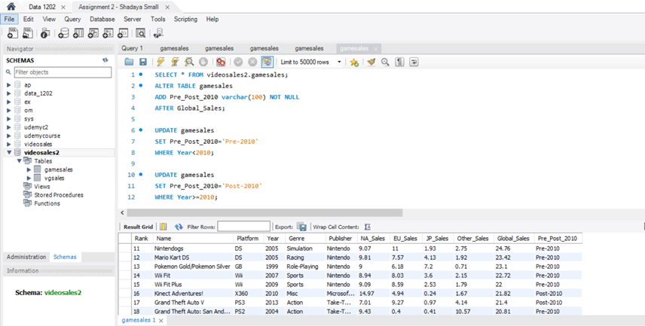This screenshot has height=326, width=645.
Task: Collapse the videosales2 schema
Action: tap(9, 153)
